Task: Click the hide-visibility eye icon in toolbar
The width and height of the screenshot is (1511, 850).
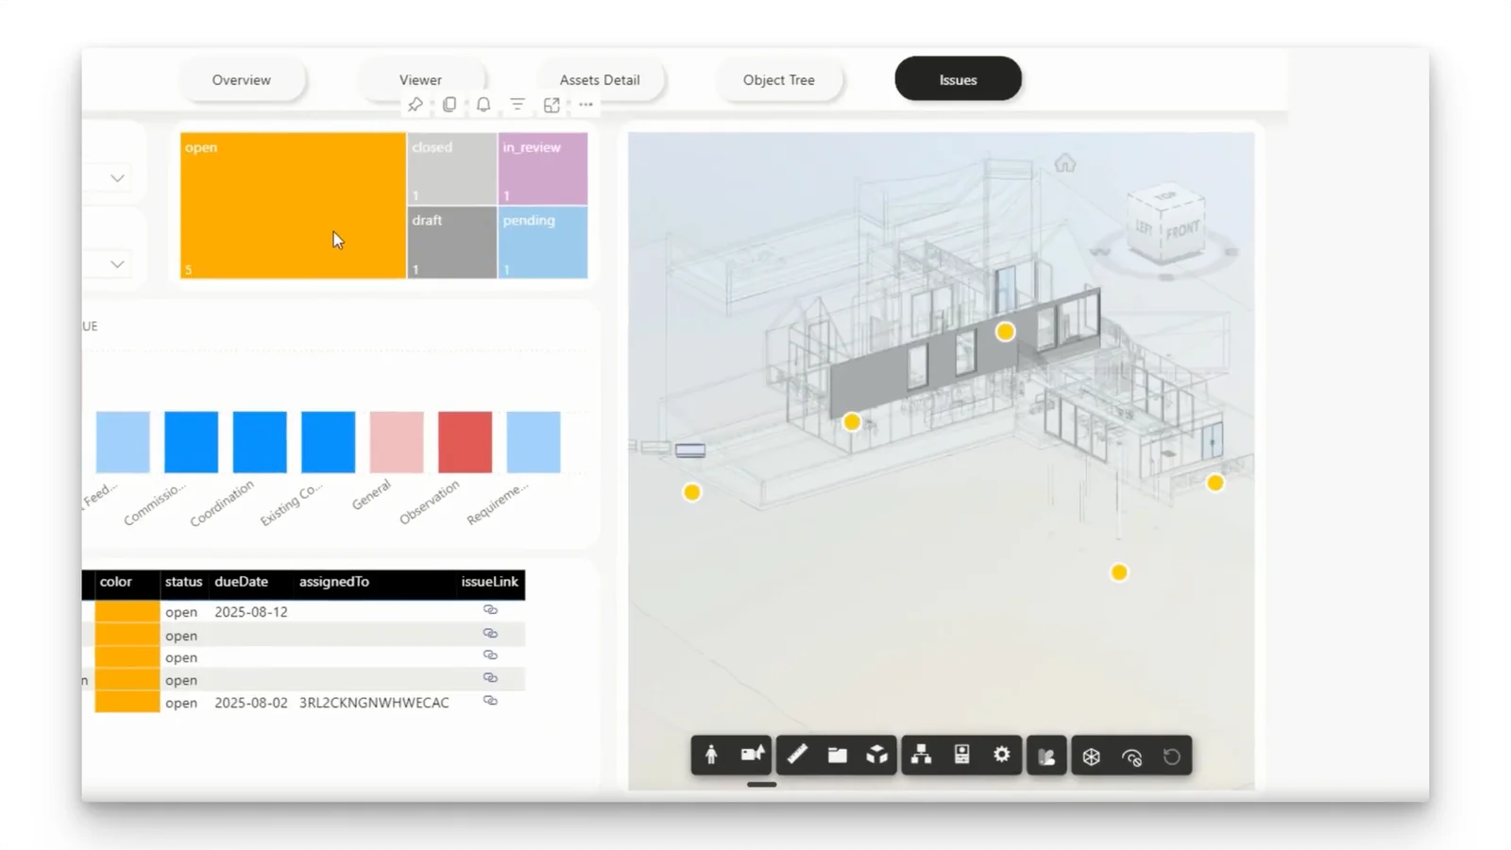Action: 1131,756
